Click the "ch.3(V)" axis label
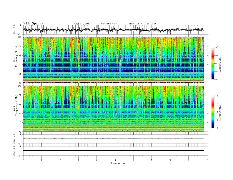This screenshot has width=233, height=180. pos(14,139)
